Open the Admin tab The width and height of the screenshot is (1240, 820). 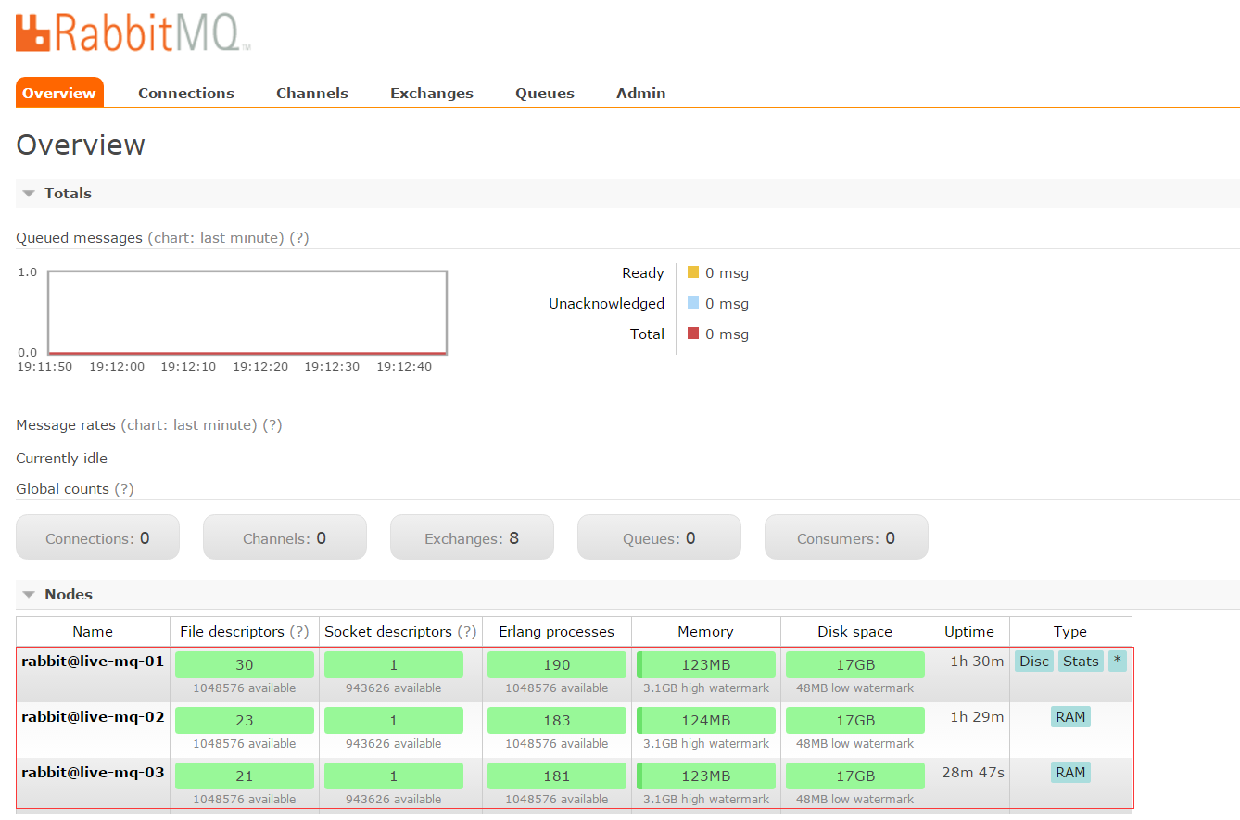640,93
